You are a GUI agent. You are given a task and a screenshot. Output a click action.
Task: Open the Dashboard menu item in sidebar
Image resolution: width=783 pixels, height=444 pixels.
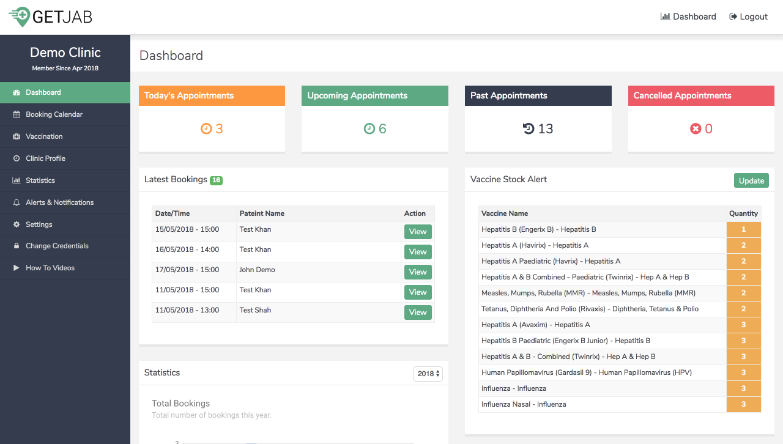[43, 92]
